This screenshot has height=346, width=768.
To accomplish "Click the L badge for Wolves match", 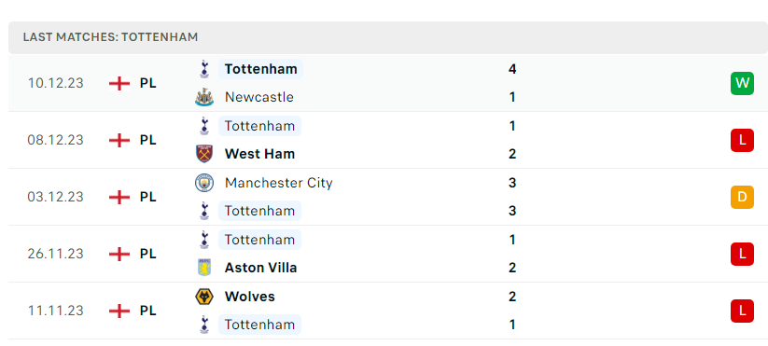I will click(742, 311).
